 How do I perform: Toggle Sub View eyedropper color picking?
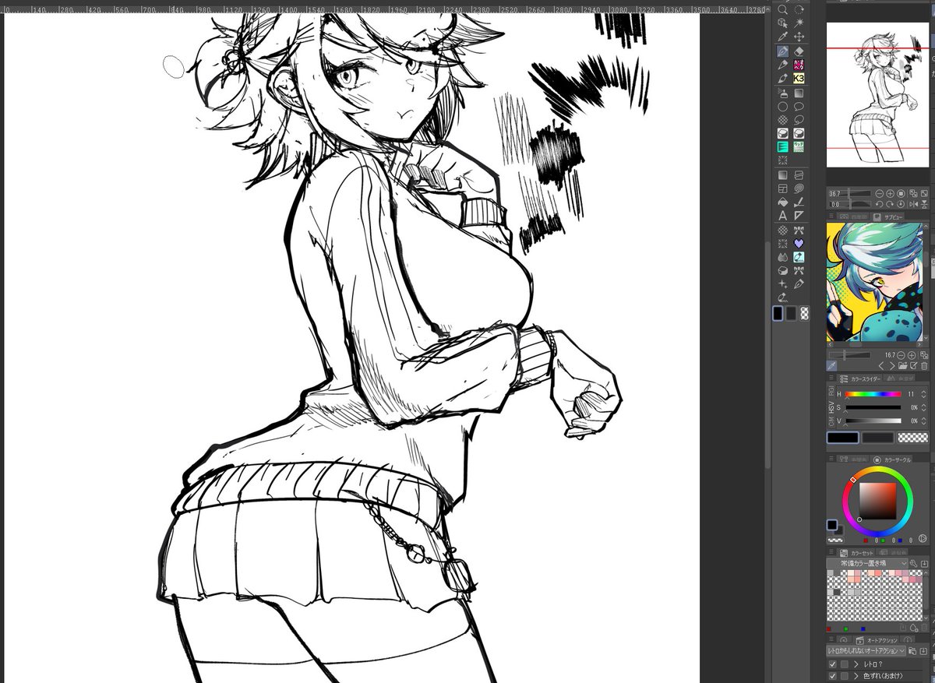click(x=831, y=365)
